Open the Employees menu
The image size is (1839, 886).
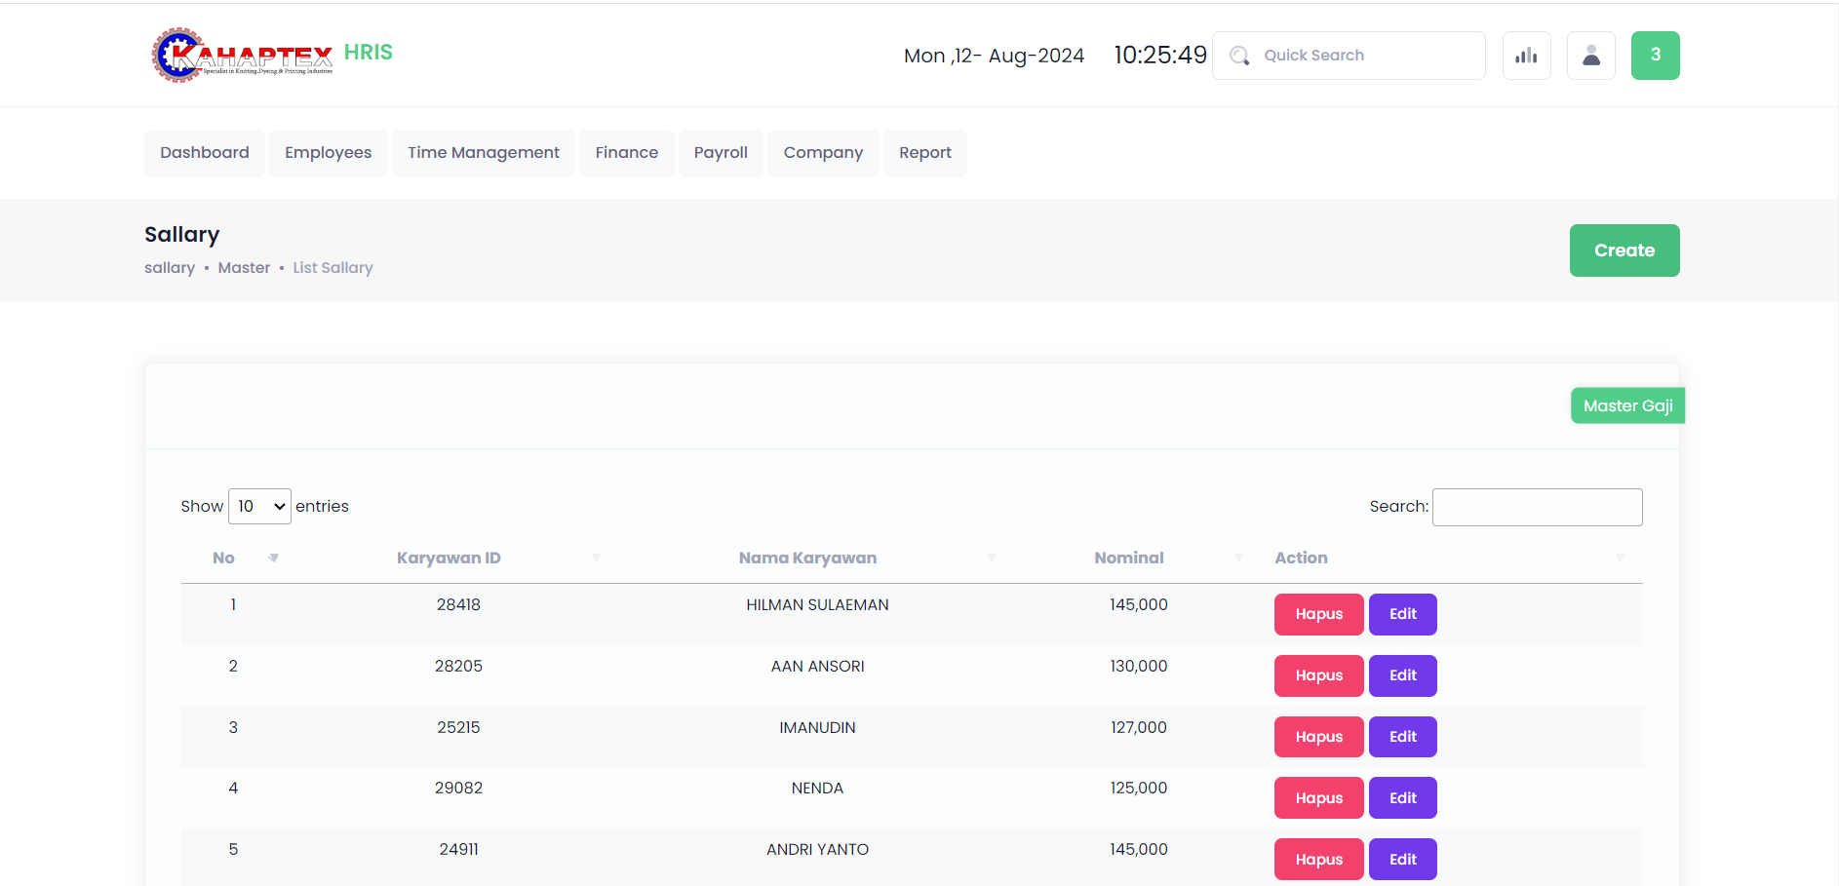(328, 153)
